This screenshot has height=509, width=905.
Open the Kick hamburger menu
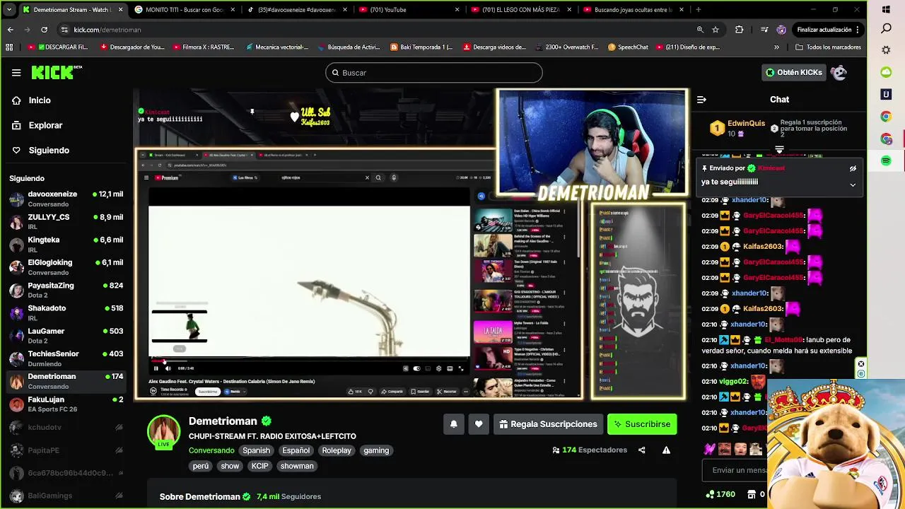(x=16, y=72)
